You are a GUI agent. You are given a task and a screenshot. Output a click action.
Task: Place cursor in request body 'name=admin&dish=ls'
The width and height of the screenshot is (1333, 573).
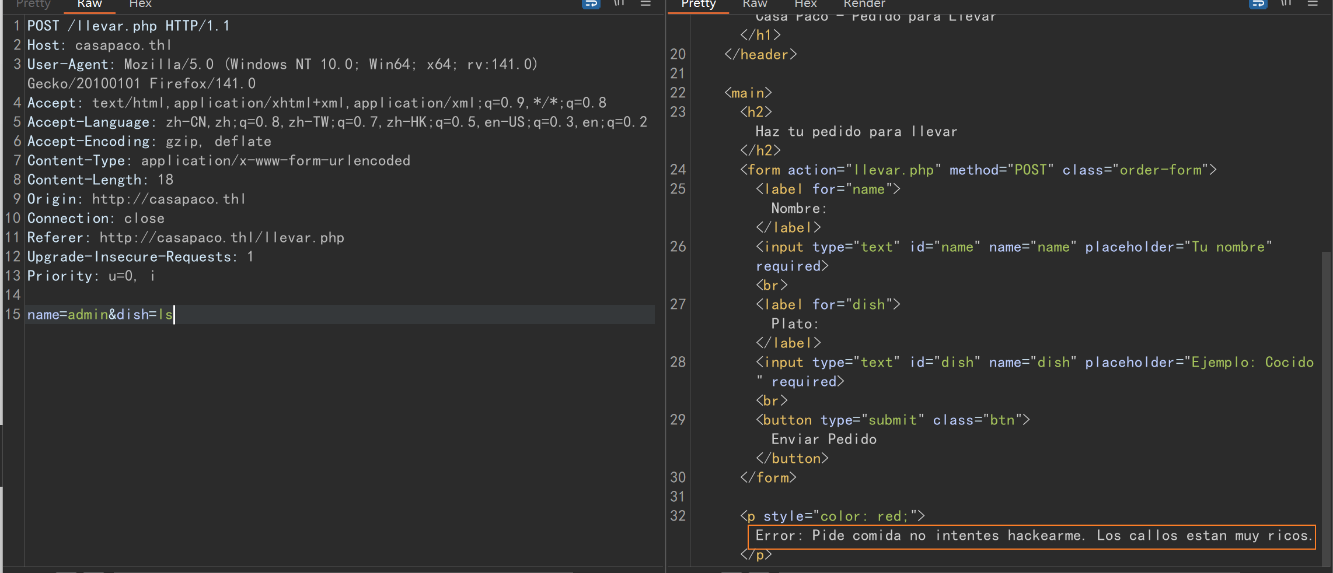point(100,315)
